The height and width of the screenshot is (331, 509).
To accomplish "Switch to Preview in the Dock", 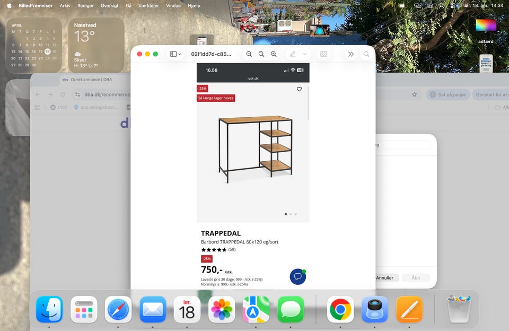I will point(375,309).
